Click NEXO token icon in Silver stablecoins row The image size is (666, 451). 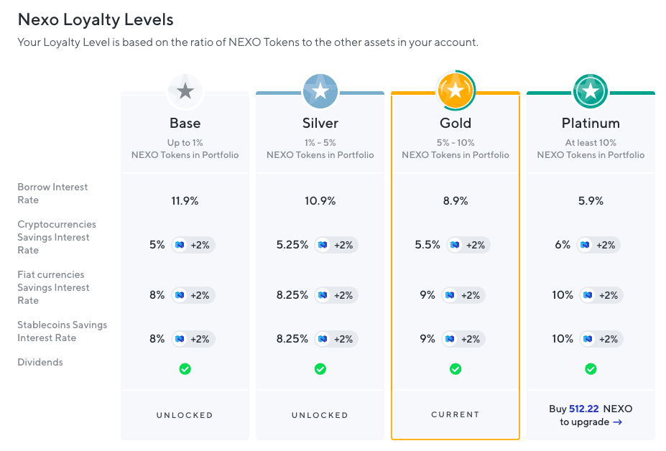[x=323, y=339]
